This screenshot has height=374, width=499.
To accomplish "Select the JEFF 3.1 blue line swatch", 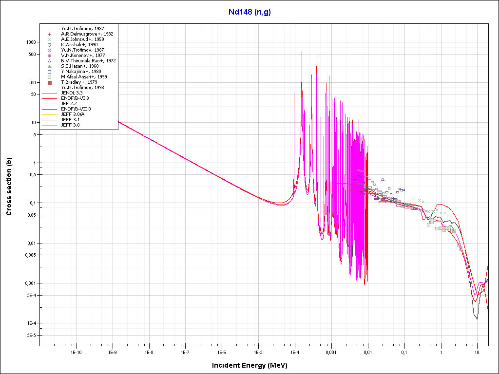I will tap(49, 120).
